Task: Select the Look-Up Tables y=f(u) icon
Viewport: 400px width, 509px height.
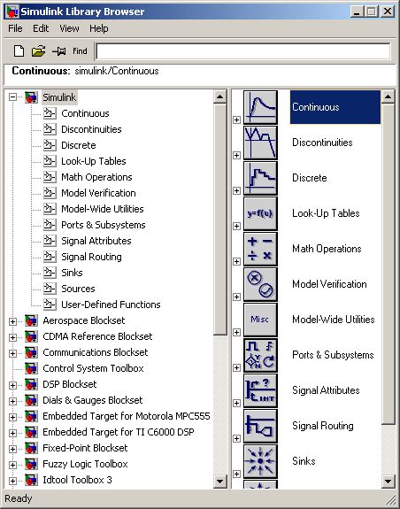Action: [260, 213]
